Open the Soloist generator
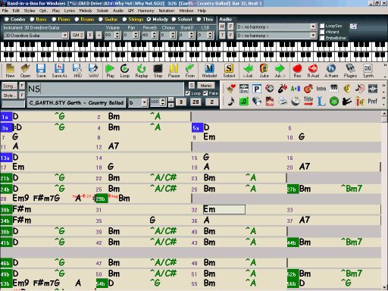 [x=229, y=70]
